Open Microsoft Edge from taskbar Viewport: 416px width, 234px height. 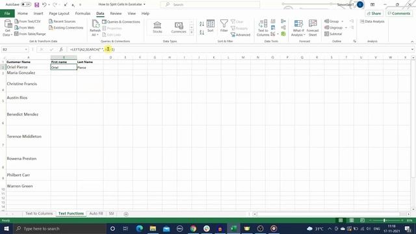click(x=140, y=228)
